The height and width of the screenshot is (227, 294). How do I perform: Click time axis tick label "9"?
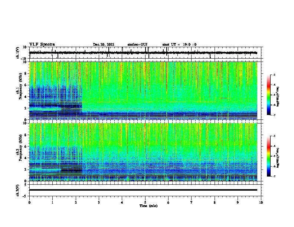(x=238, y=203)
